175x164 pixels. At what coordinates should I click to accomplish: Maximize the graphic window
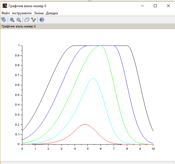coord(155,6)
